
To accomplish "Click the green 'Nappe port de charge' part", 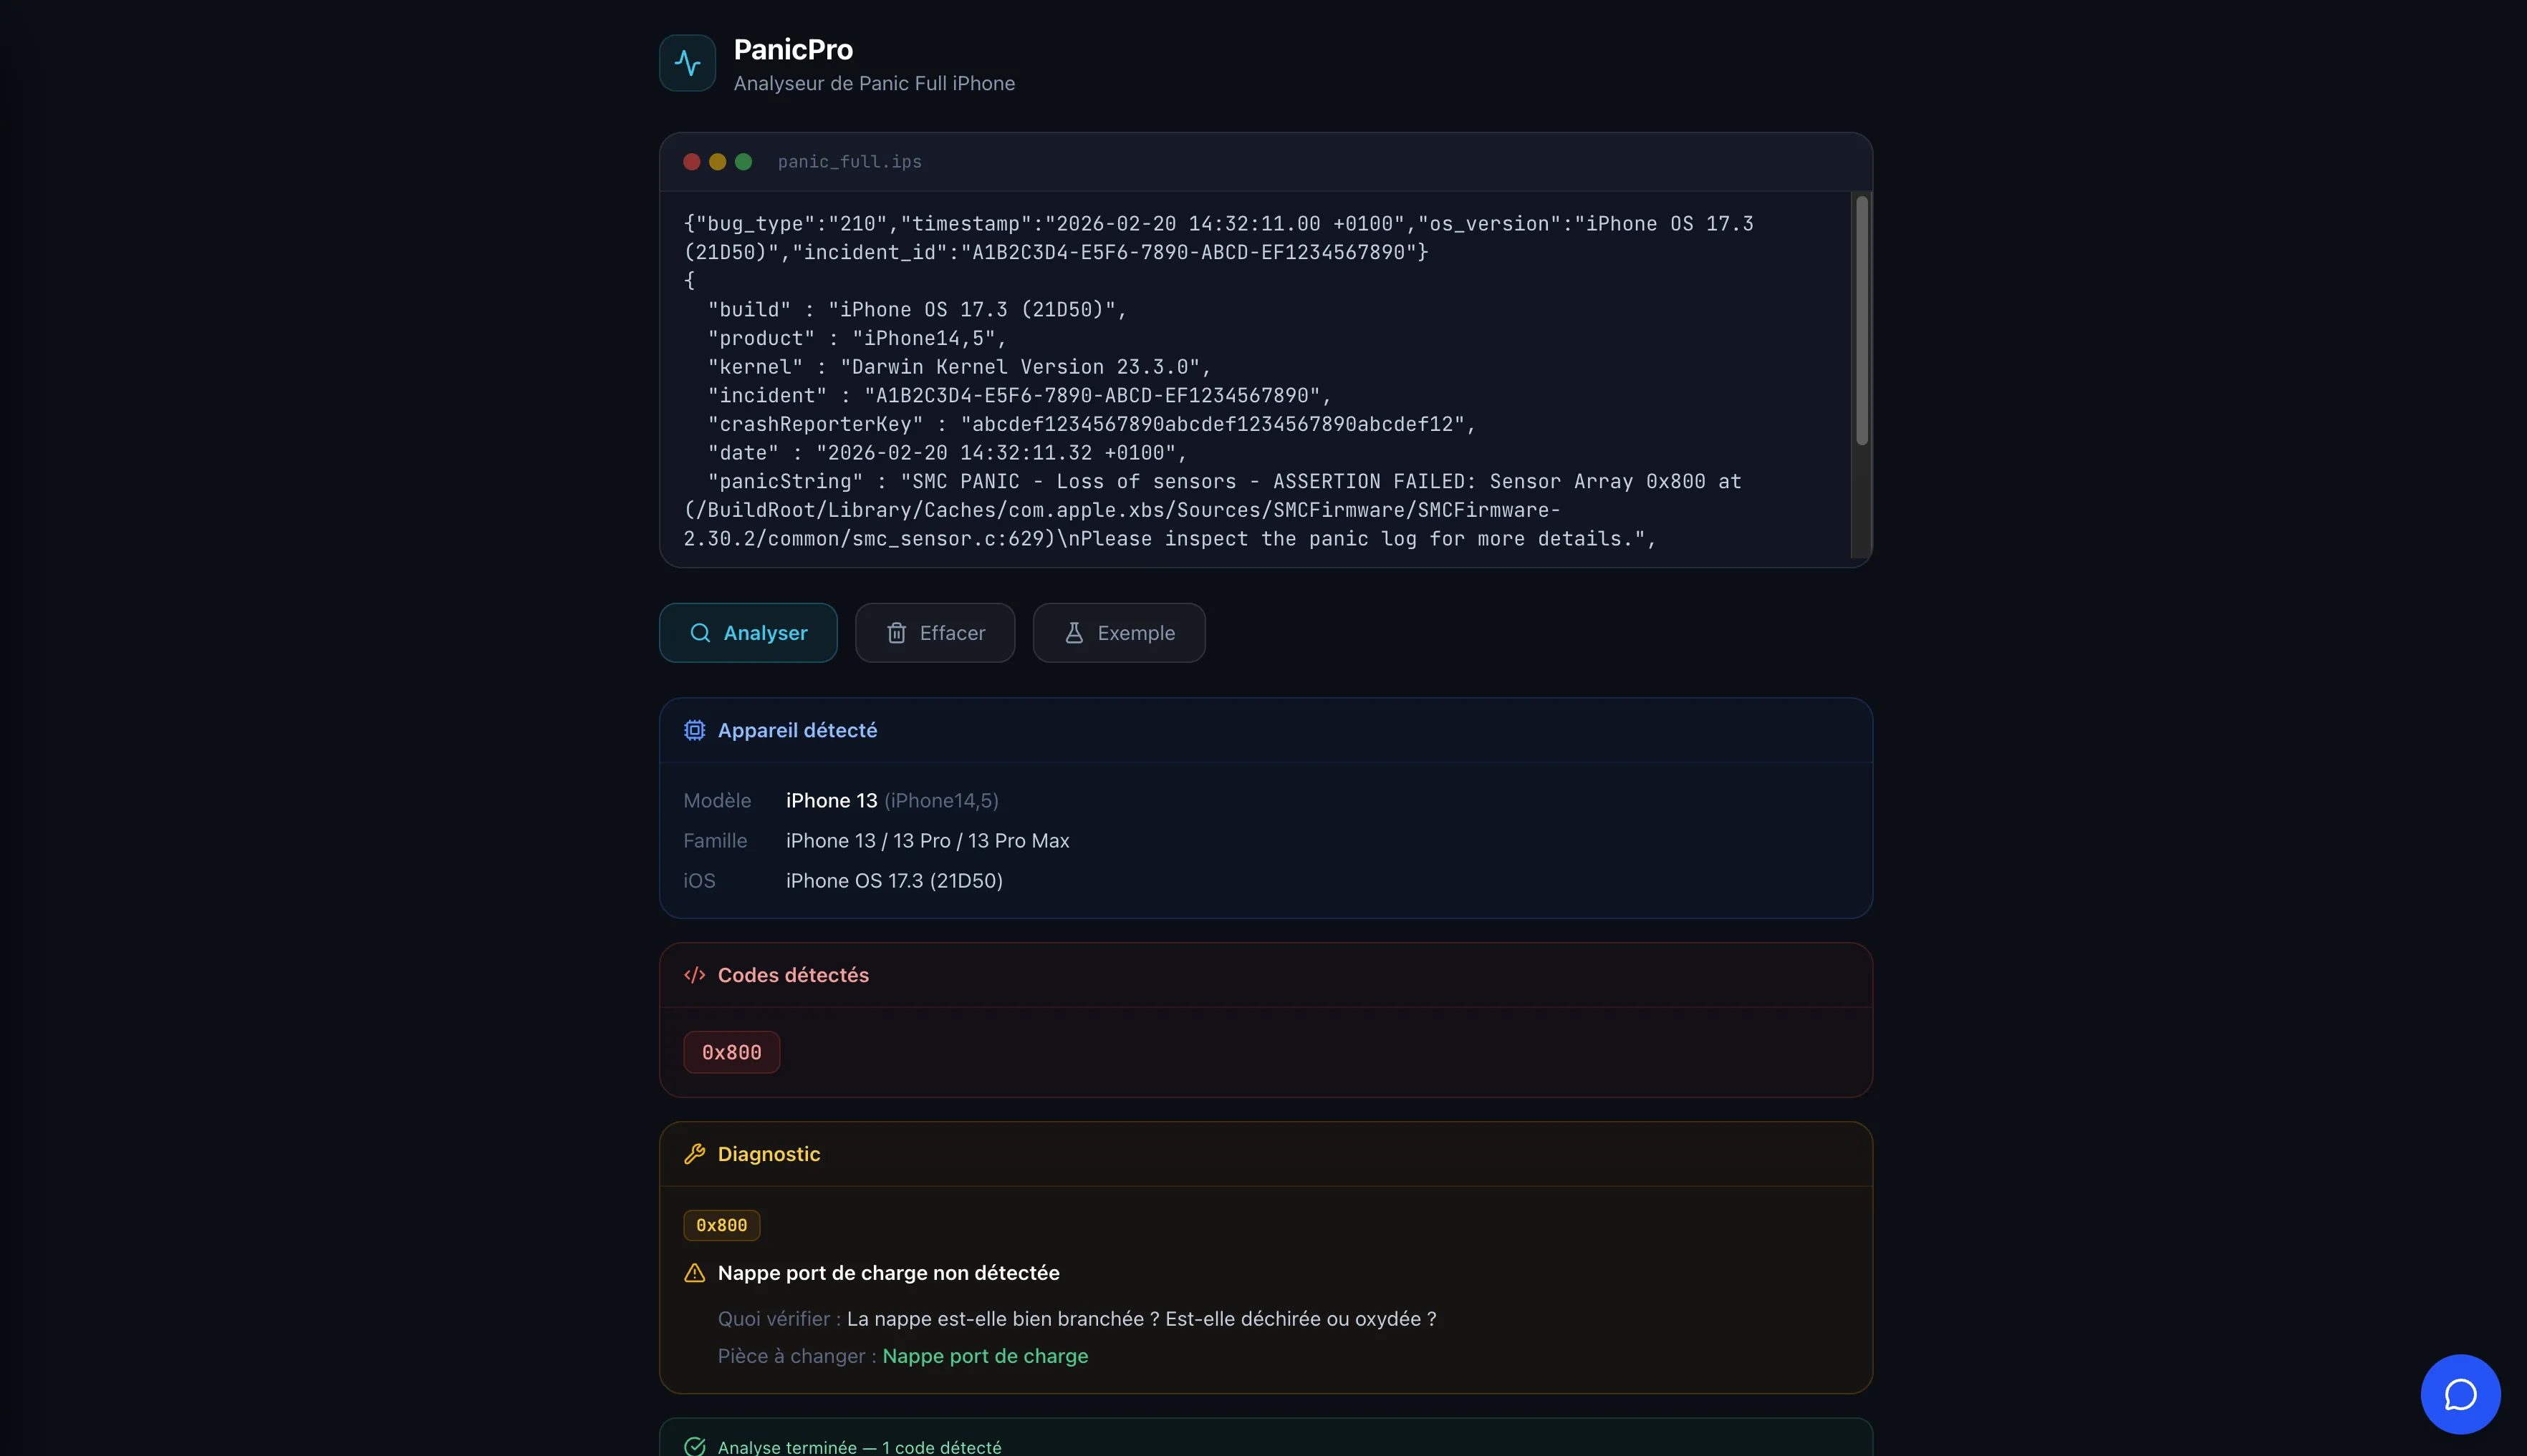I will pos(986,1356).
